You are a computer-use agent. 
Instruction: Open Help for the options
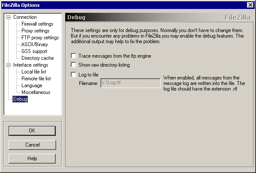[32, 158]
